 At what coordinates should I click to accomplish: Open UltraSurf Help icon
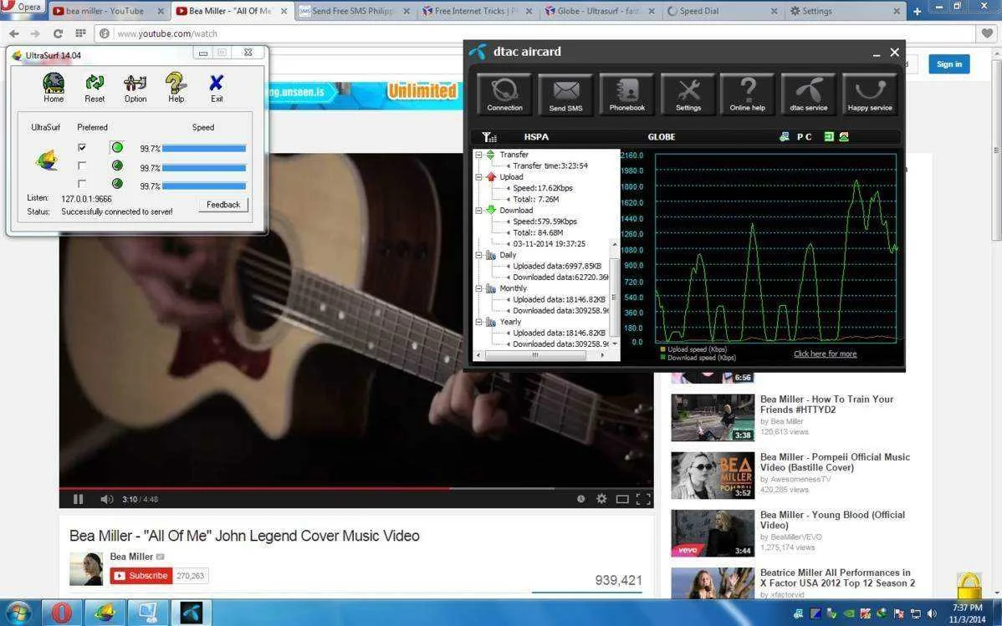pos(176,88)
